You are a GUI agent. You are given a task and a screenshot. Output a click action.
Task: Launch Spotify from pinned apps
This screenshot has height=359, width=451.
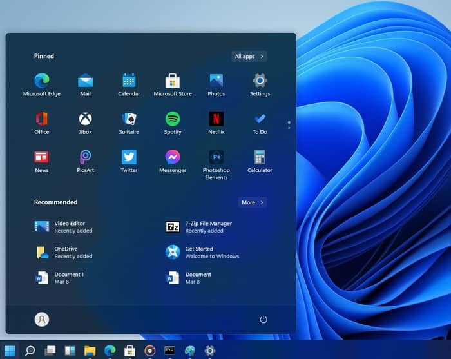(173, 119)
